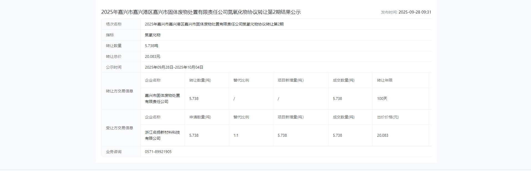
Task: Click the 受让方交易信息 section label
Action: pyautogui.click(x=120, y=128)
